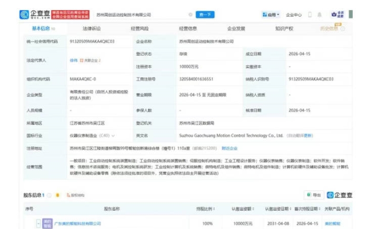Screen dimensions: 381x229
Task: Select organization code MAKA4QKC-0
Action: pos(83,79)
